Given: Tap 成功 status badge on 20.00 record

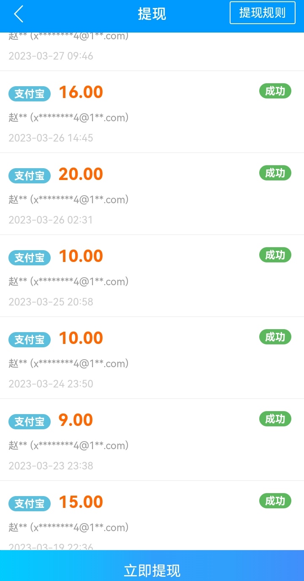Looking at the screenshot, I should click(x=275, y=173).
